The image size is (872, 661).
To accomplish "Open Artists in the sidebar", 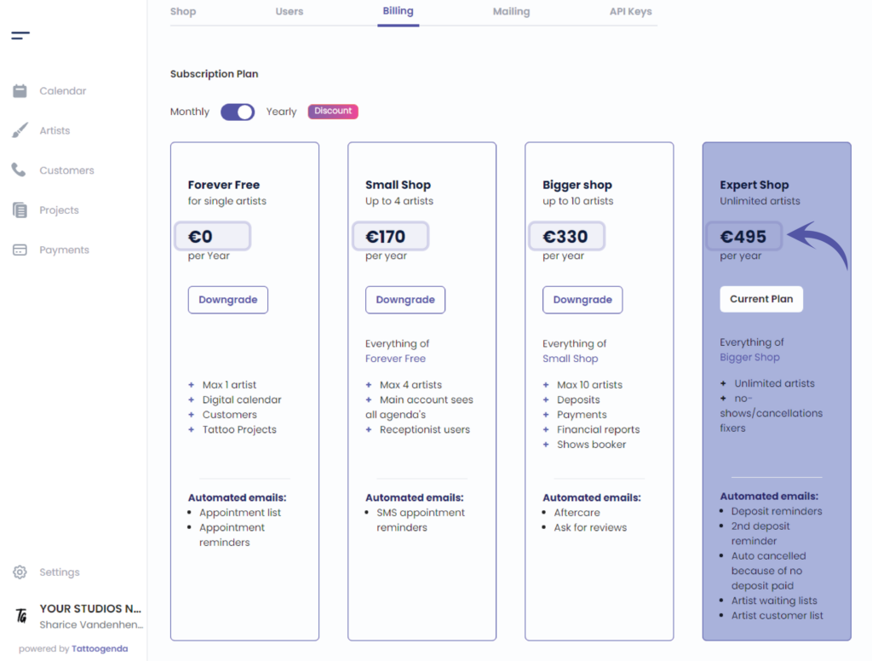I will click(x=54, y=131).
